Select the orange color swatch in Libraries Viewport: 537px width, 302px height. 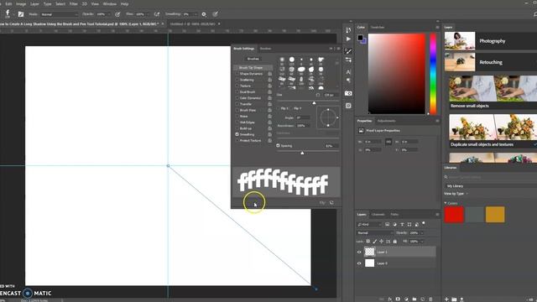point(495,215)
